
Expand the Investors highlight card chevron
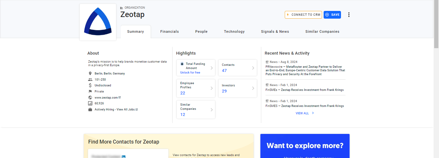coord(253,88)
